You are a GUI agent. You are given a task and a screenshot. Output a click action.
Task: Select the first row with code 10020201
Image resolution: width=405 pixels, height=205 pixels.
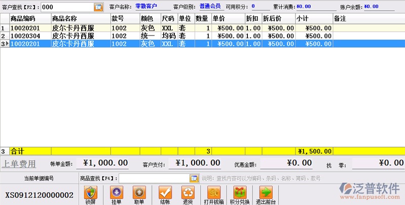[x=29, y=28]
